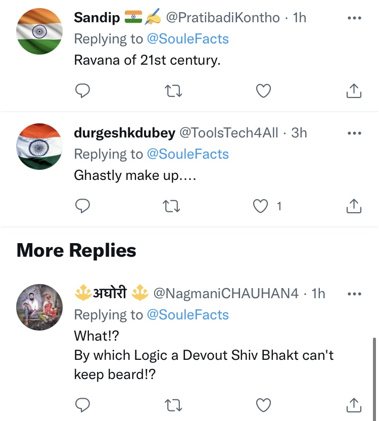
Task: Like durgeshkdubey's tweet with 1 like
Action: (261, 206)
